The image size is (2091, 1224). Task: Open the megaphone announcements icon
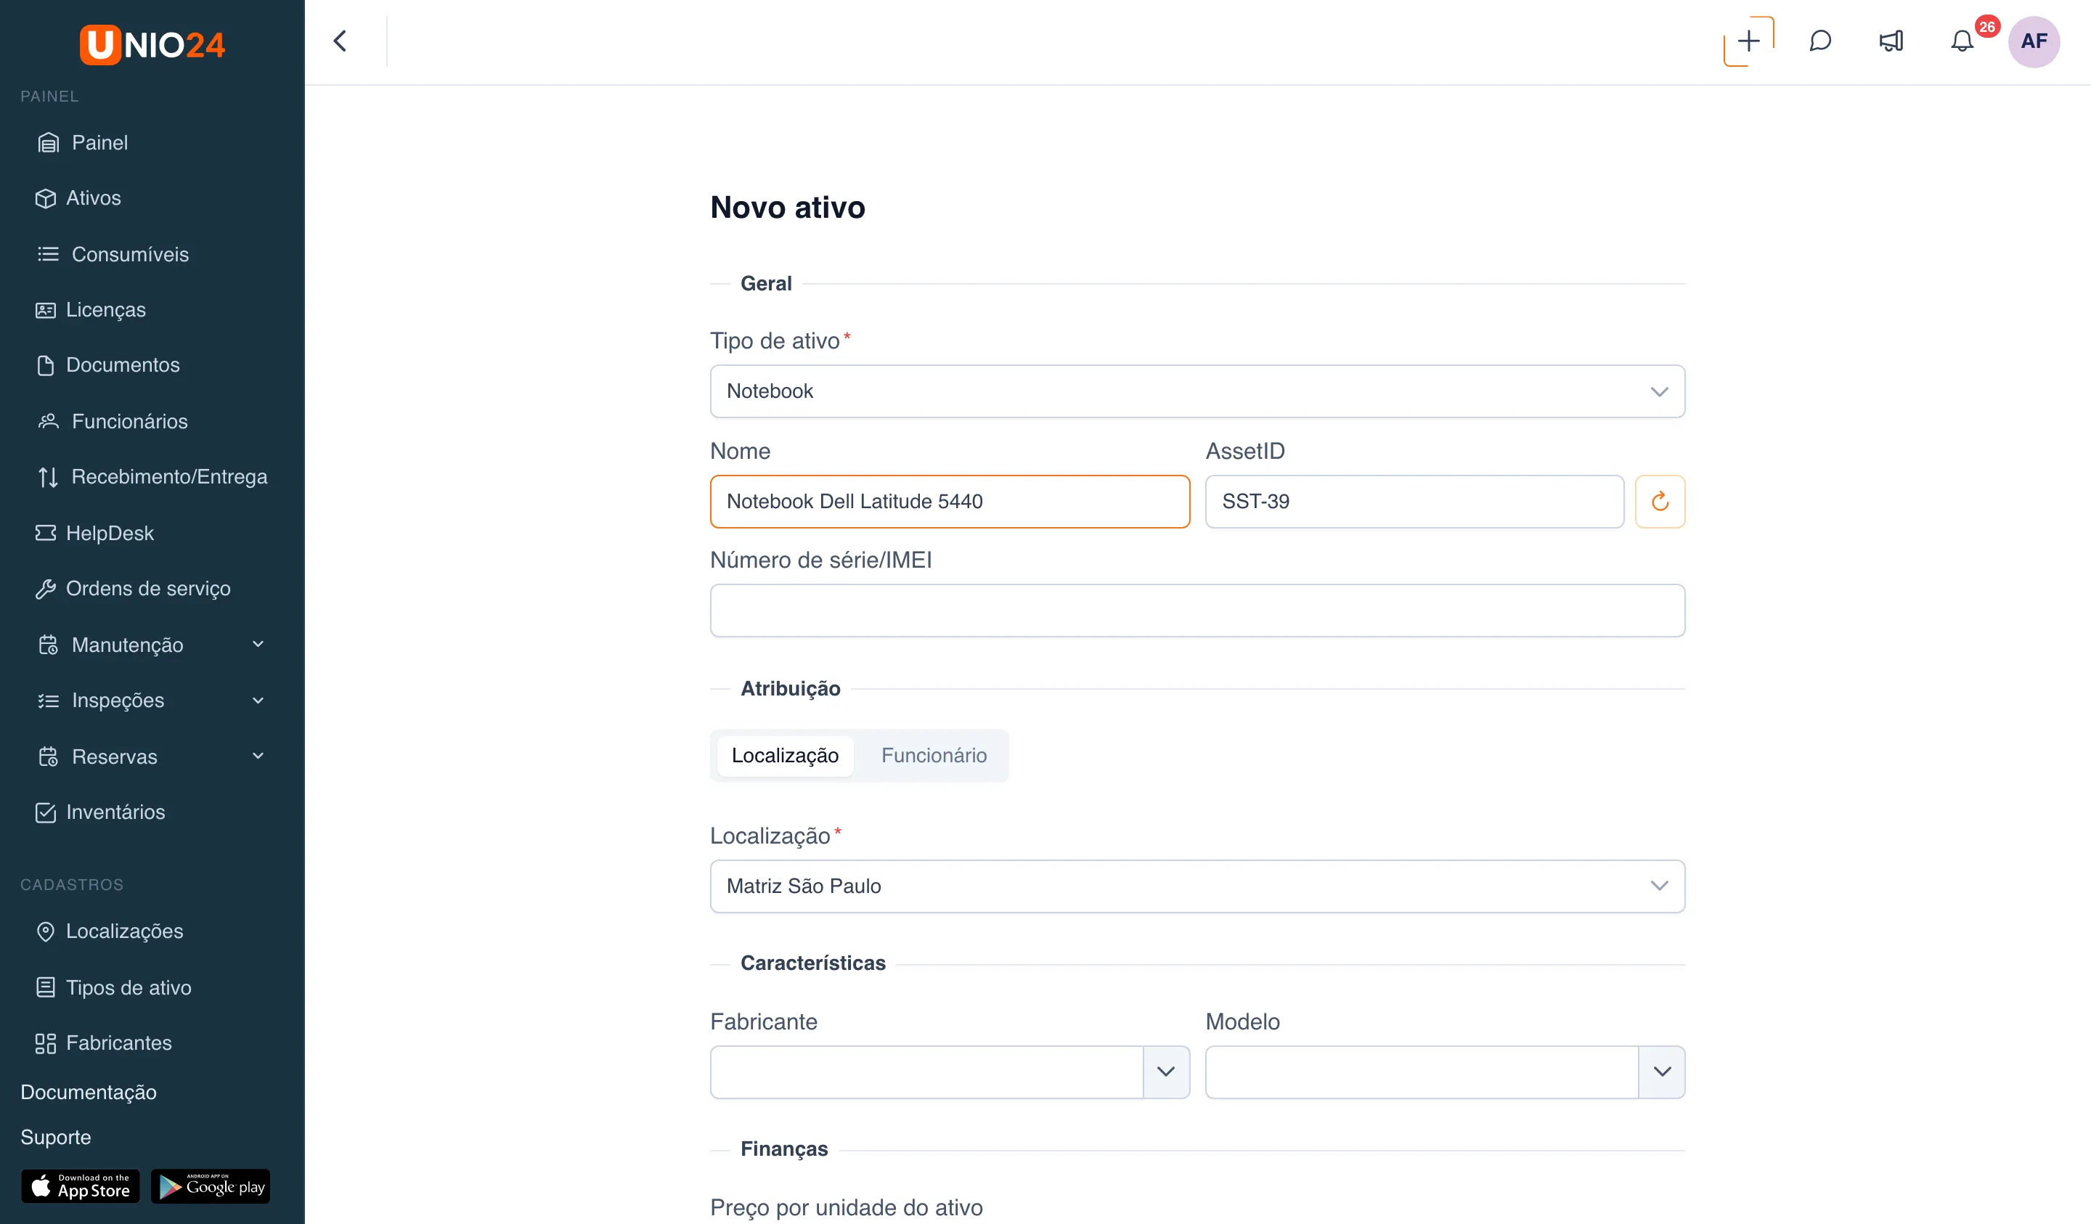coord(1891,41)
